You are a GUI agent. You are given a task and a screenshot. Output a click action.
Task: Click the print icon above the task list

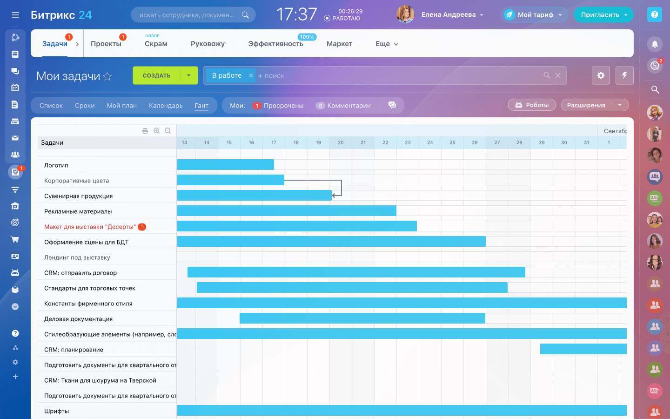(x=145, y=131)
